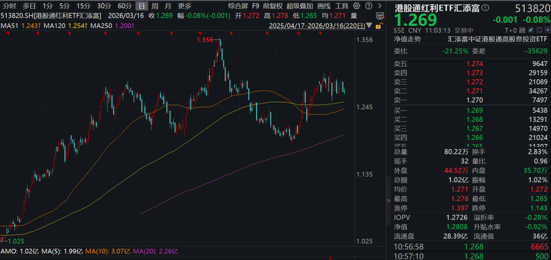Toggle the 超级叠加 overlay option
Viewport: 551px width, 260px height.
[x=299, y=6]
